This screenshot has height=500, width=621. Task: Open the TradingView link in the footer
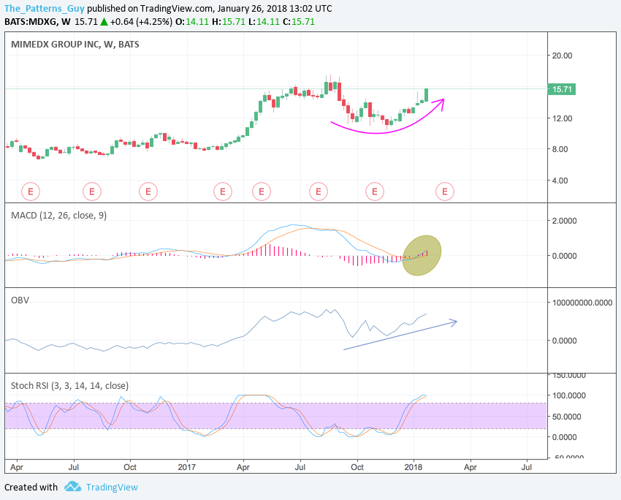click(112, 488)
